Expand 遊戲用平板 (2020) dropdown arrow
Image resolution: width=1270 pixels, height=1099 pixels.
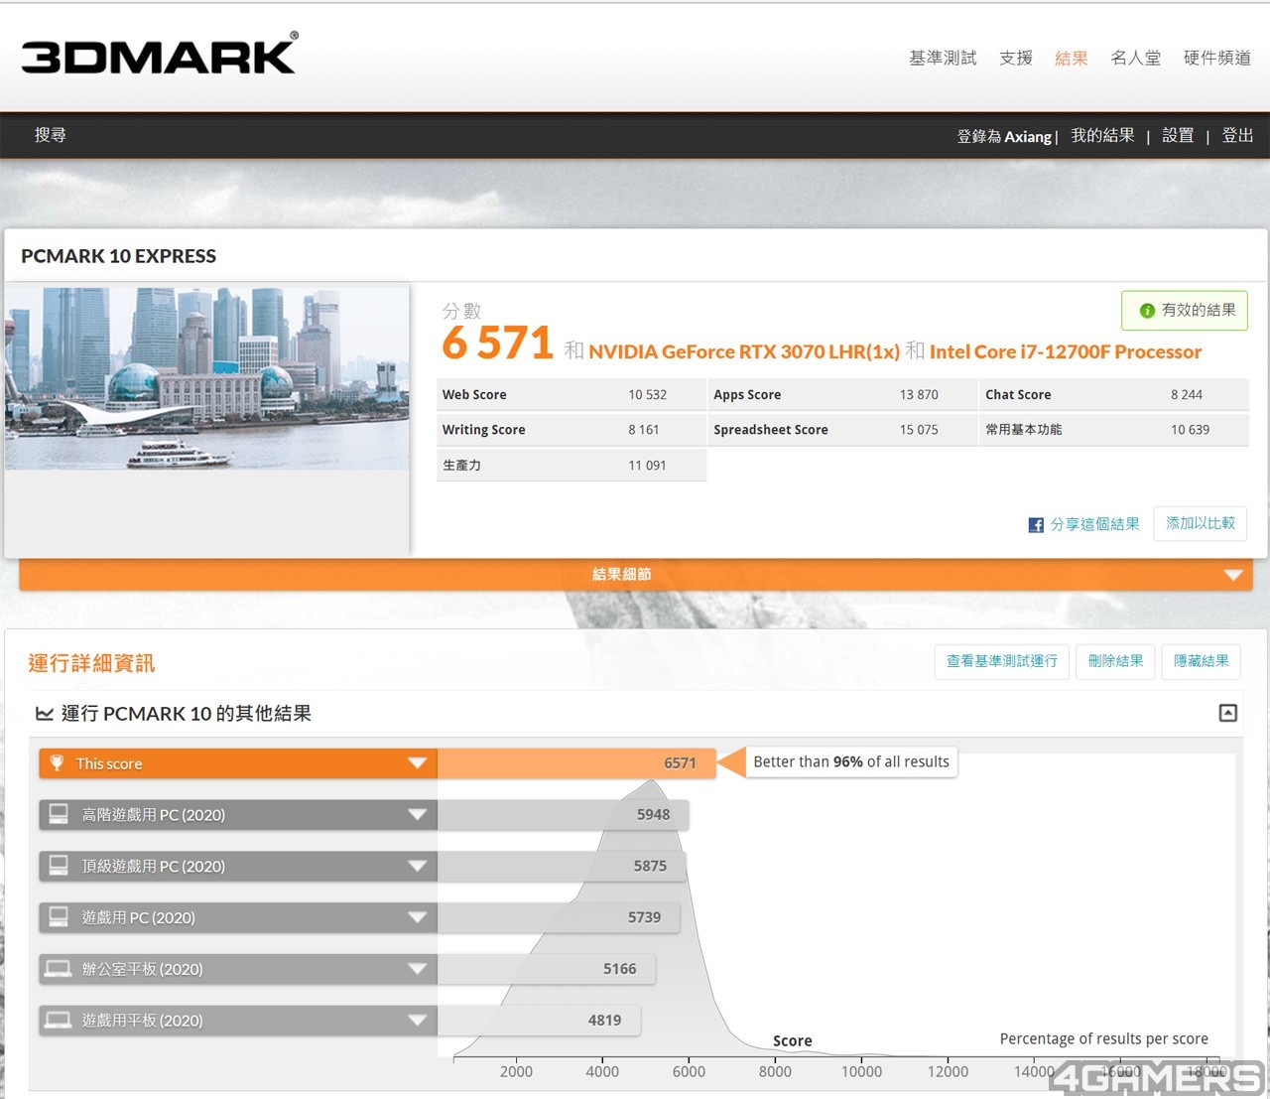click(x=417, y=1022)
